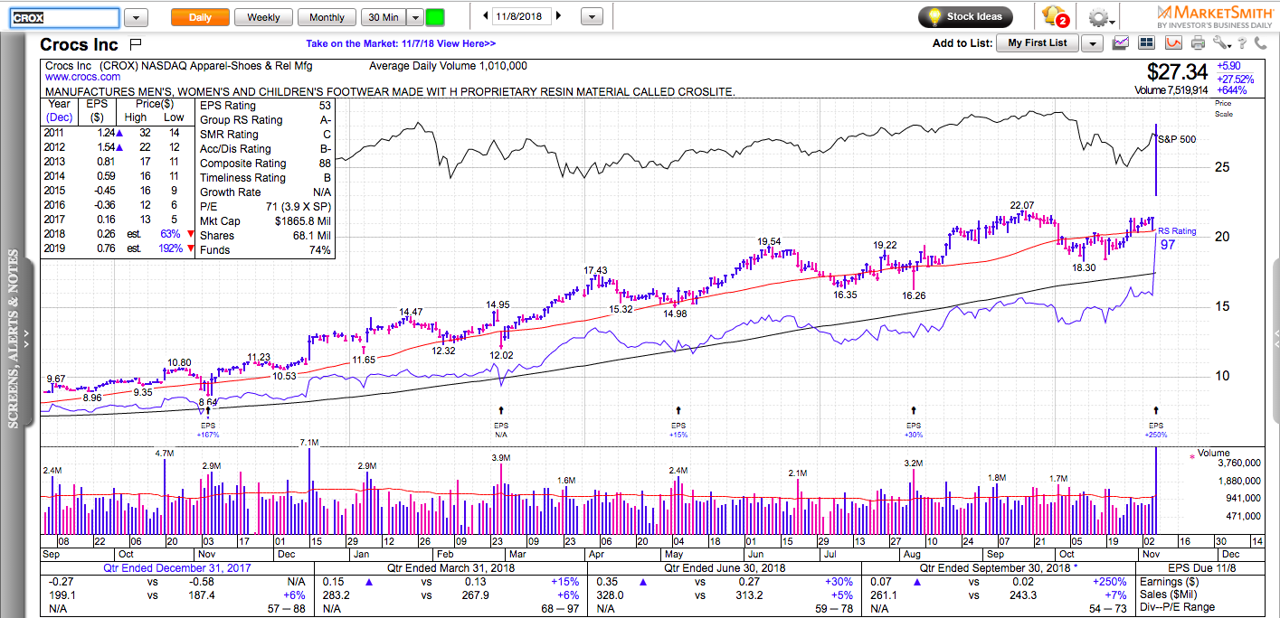Click the phone contact icon

point(1262,42)
